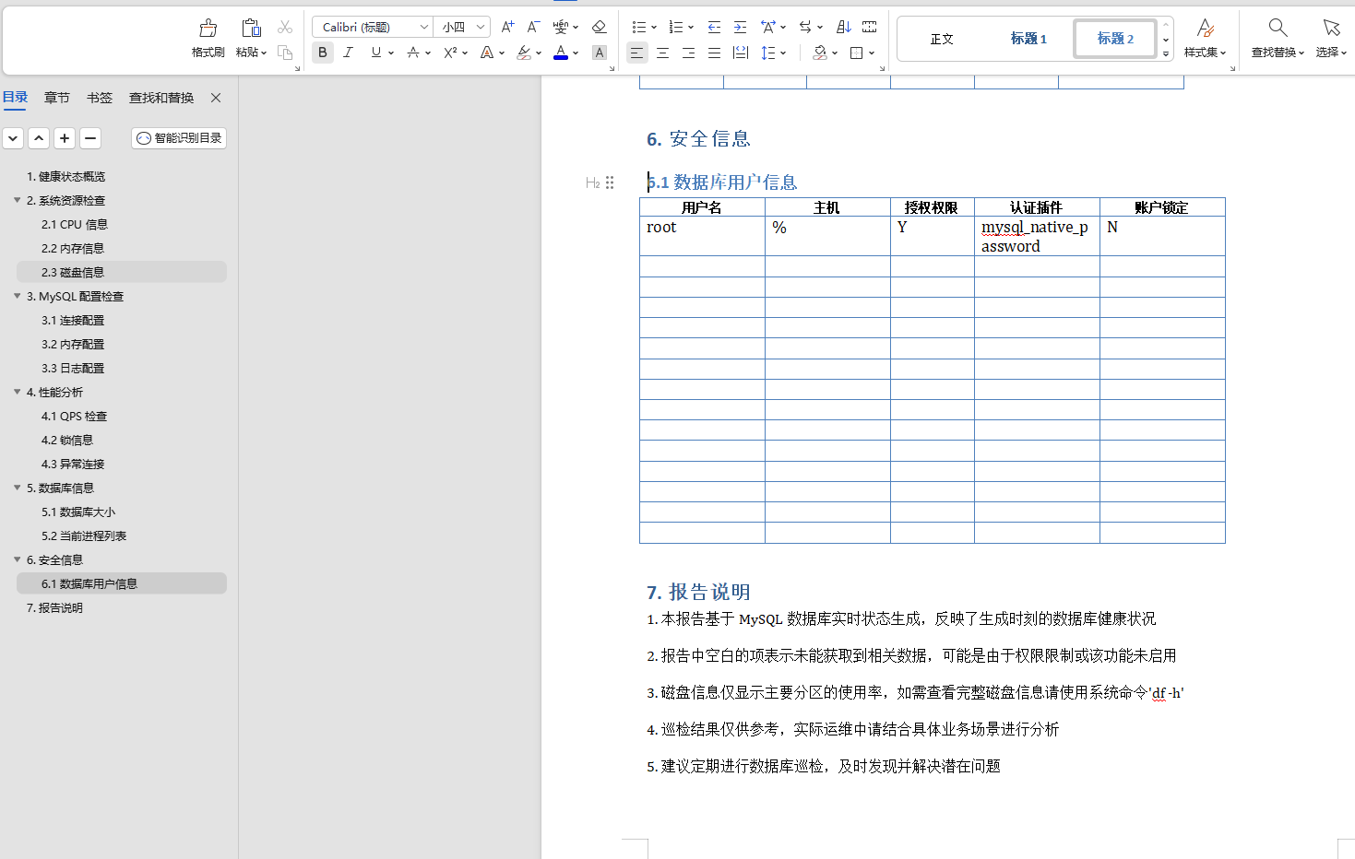Click the phonetic guide 變 icon
This screenshot has width=1355, height=859.
tap(561, 27)
